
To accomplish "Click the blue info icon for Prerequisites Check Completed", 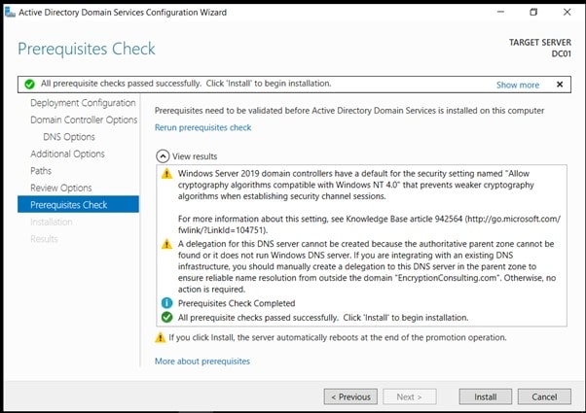I will (x=166, y=304).
